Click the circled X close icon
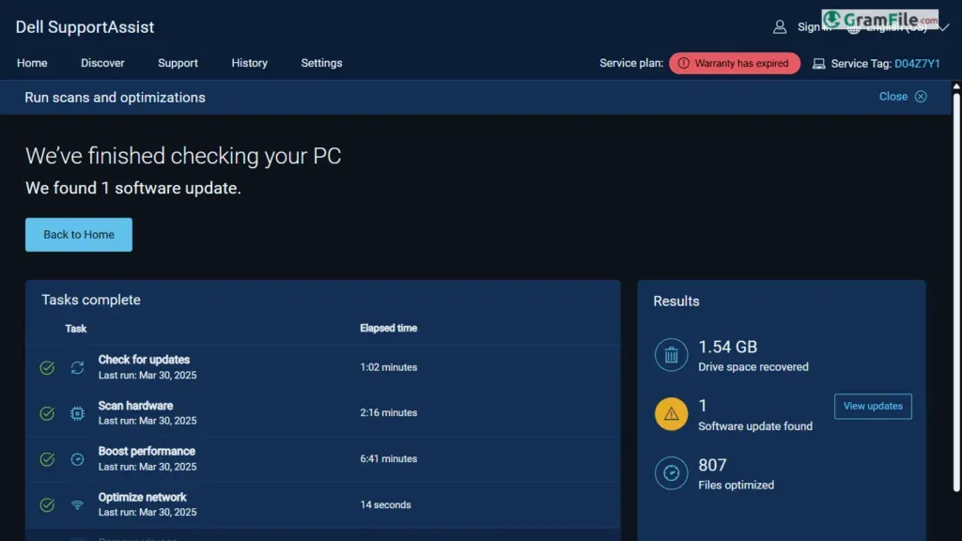 (921, 97)
